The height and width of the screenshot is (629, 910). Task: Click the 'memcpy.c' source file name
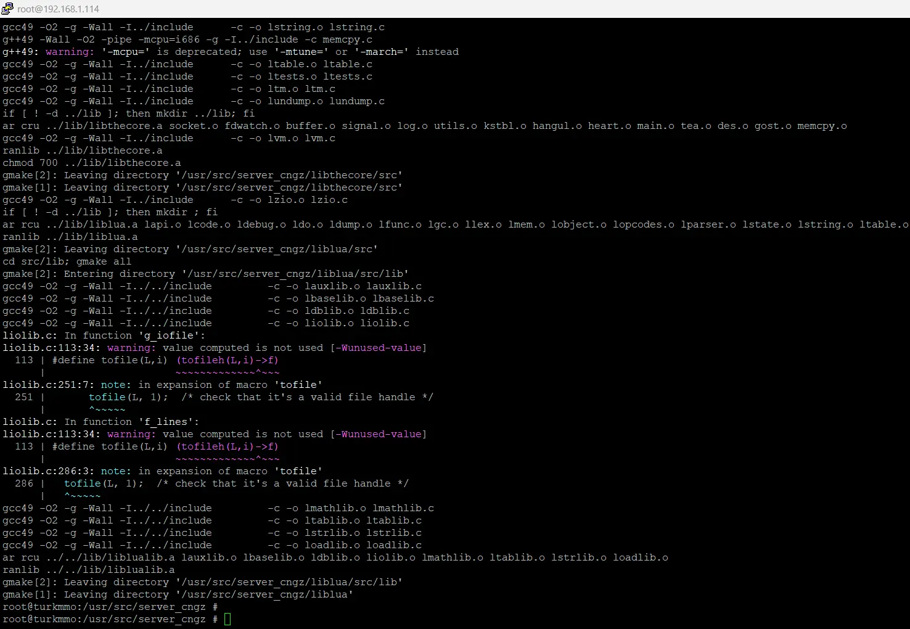pyautogui.click(x=347, y=39)
